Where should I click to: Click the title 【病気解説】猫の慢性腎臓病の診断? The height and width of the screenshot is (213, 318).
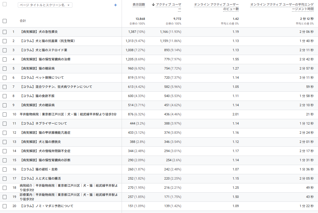click(45, 160)
